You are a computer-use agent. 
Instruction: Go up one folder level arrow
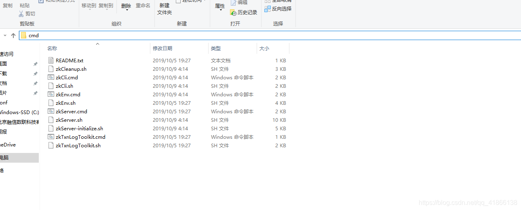pyautogui.click(x=13, y=36)
